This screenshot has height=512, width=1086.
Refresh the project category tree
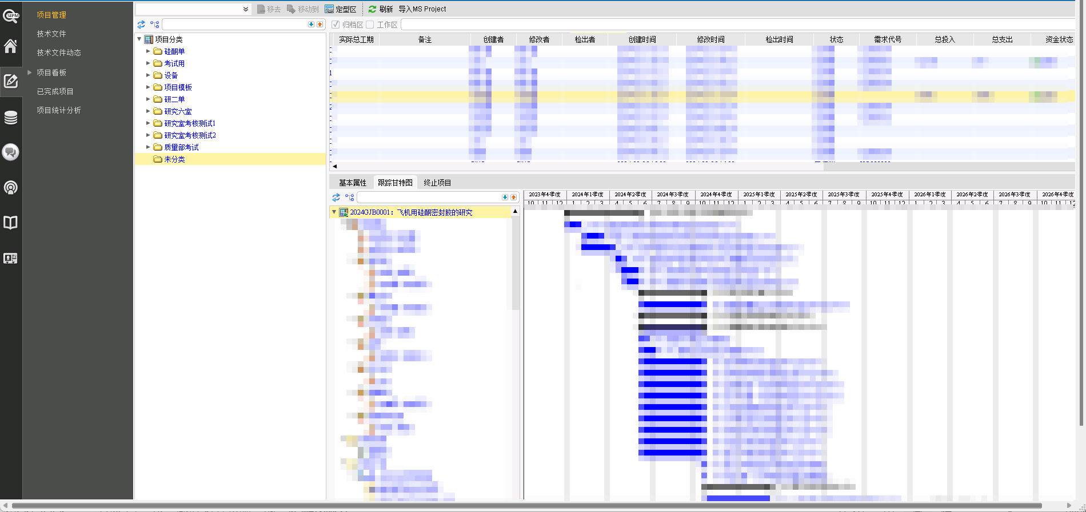coord(141,25)
